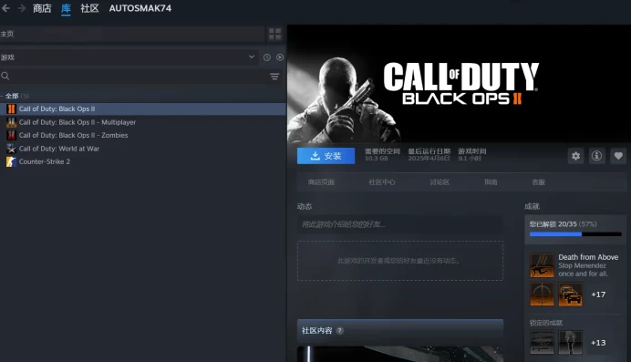Go back with the left arrow

5,8
